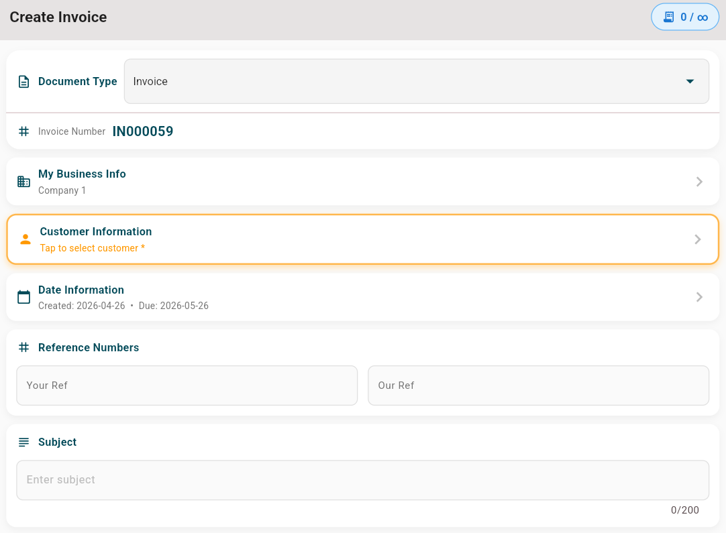Click the Reference Numbers heading
The width and height of the screenshot is (726, 533).
tap(89, 348)
